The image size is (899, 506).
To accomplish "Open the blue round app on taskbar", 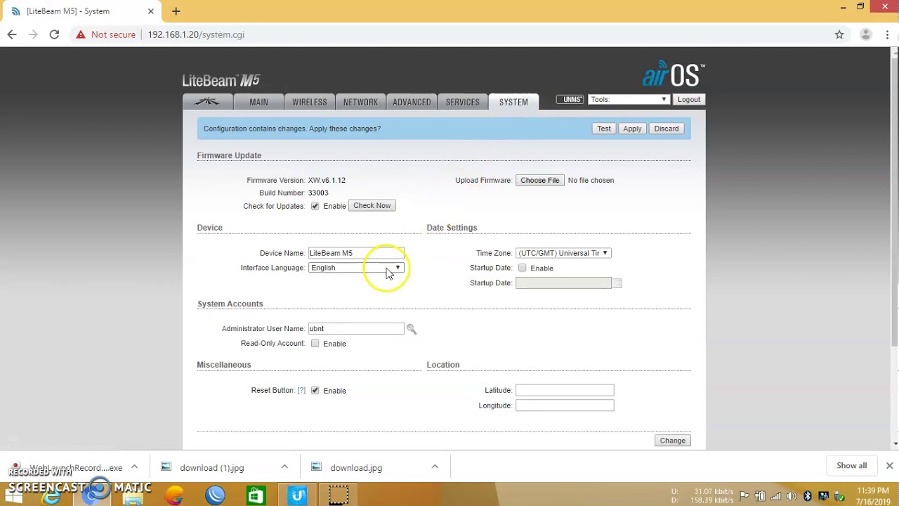I will coord(215,495).
